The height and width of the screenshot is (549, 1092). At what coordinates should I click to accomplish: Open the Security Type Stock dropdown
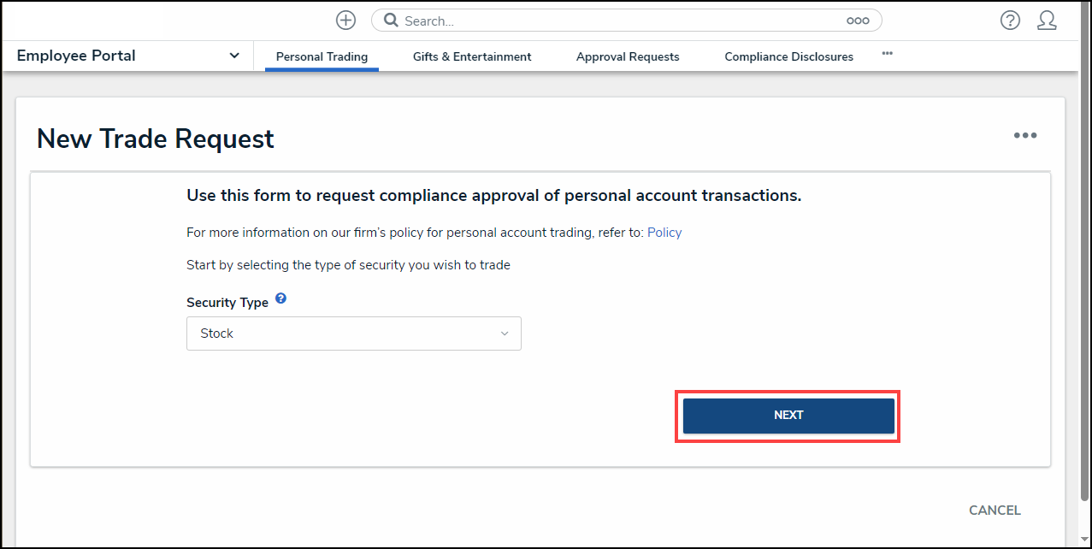(x=353, y=334)
